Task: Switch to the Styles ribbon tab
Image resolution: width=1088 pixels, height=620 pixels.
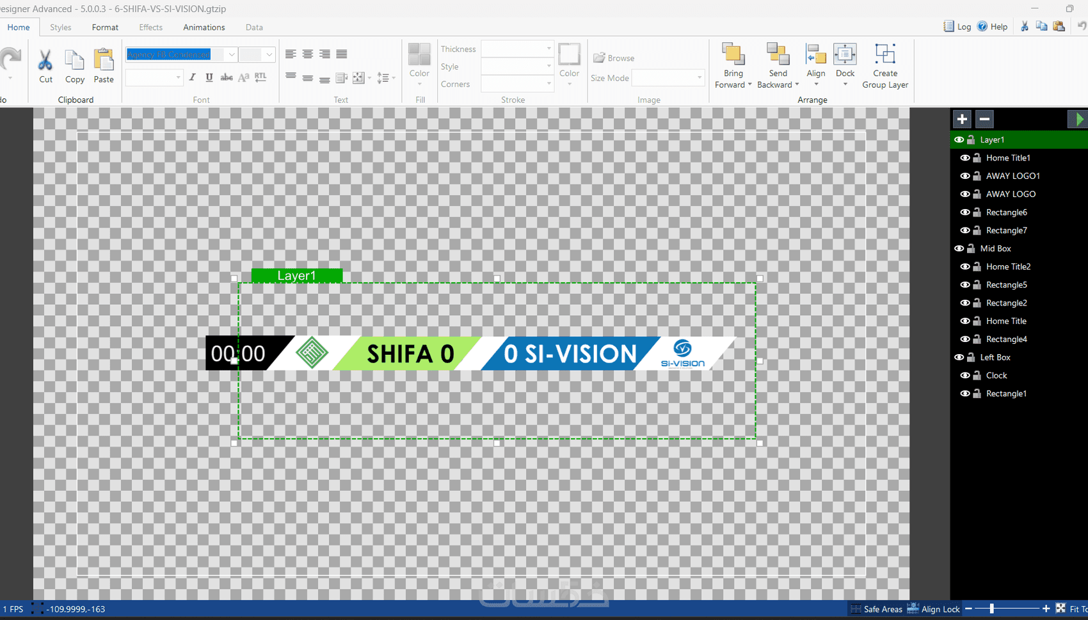Action: 61,27
